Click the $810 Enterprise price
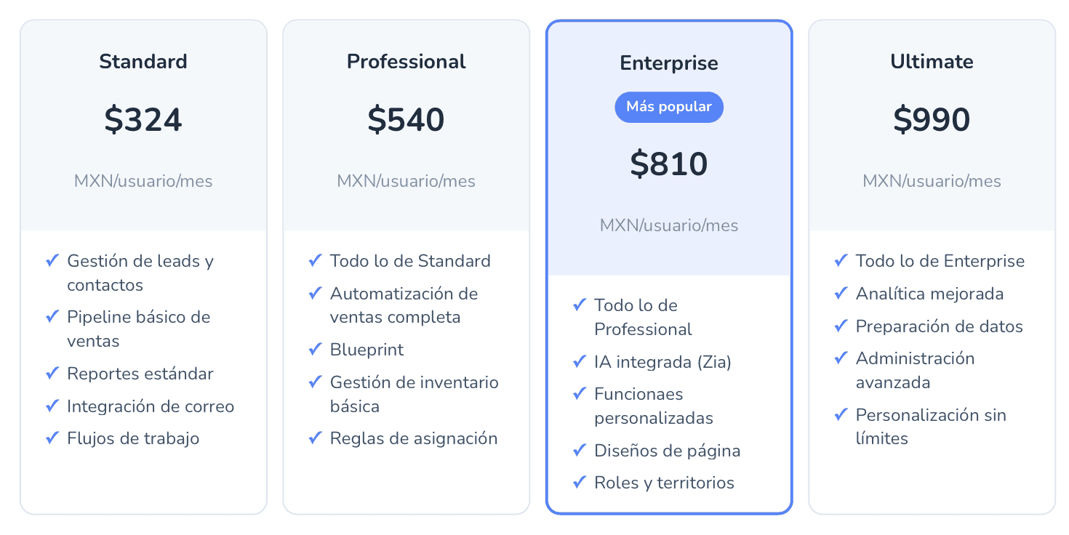 (x=669, y=164)
